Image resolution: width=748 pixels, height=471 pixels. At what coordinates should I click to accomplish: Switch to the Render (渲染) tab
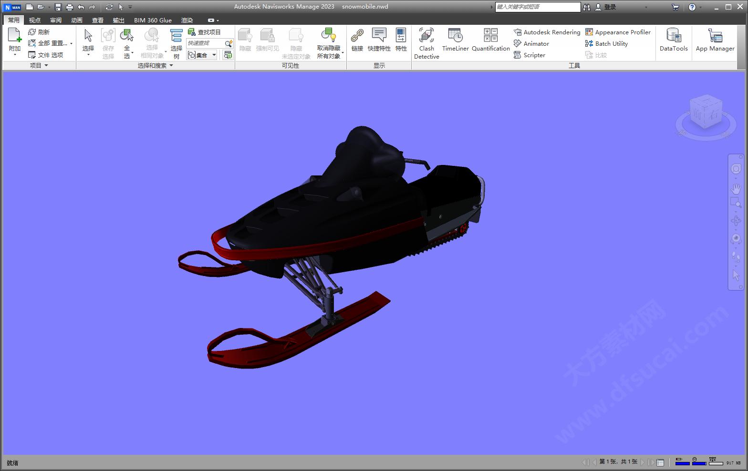(x=187, y=20)
